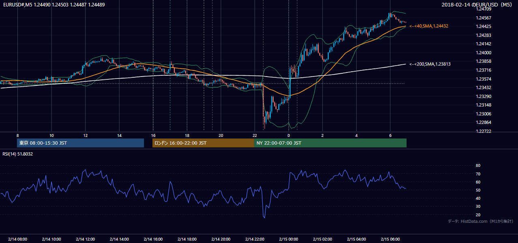The height and width of the screenshot is (243, 518).
Task: Click price axis label 1.23858
Action: [484, 61]
